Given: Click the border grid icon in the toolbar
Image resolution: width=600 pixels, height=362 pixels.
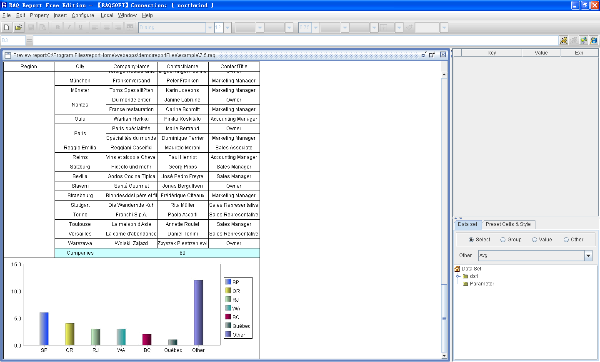Looking at the screenshot, I should 384,27.
